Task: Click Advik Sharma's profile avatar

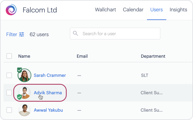Action: (x=24, y=93)
